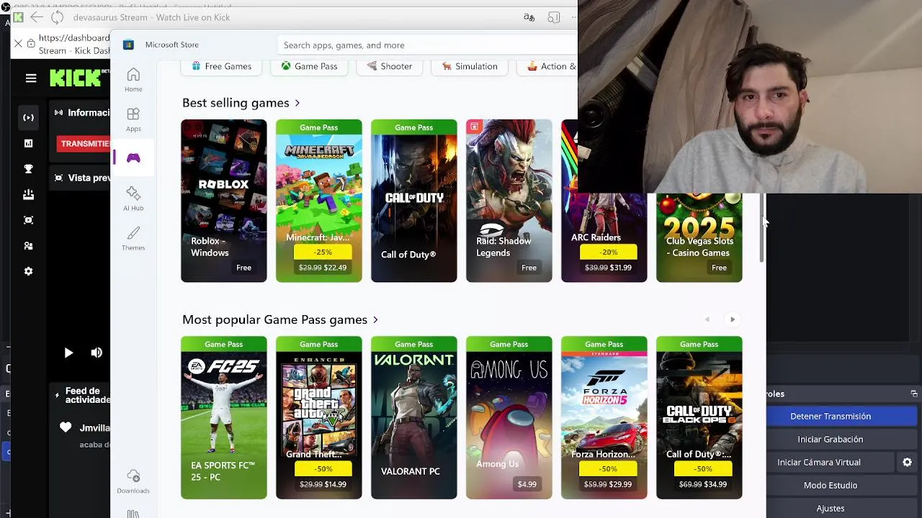The image size is (922, 518).
Task: Click the Microsoft Store logo icon
Action: pos(128,45)
